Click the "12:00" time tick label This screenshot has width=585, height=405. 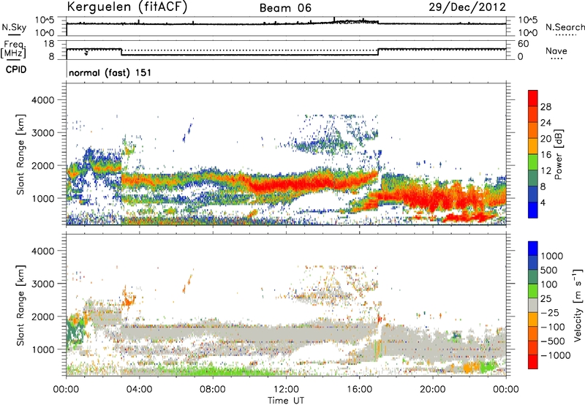pos(286,390)
